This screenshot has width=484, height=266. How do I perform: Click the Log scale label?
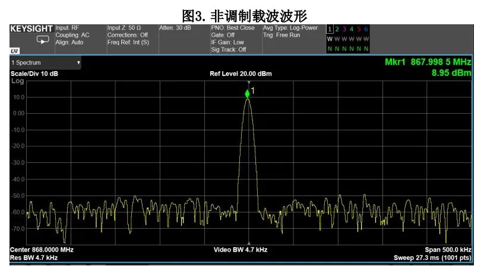pyautogui.click(x=17, y=81)
